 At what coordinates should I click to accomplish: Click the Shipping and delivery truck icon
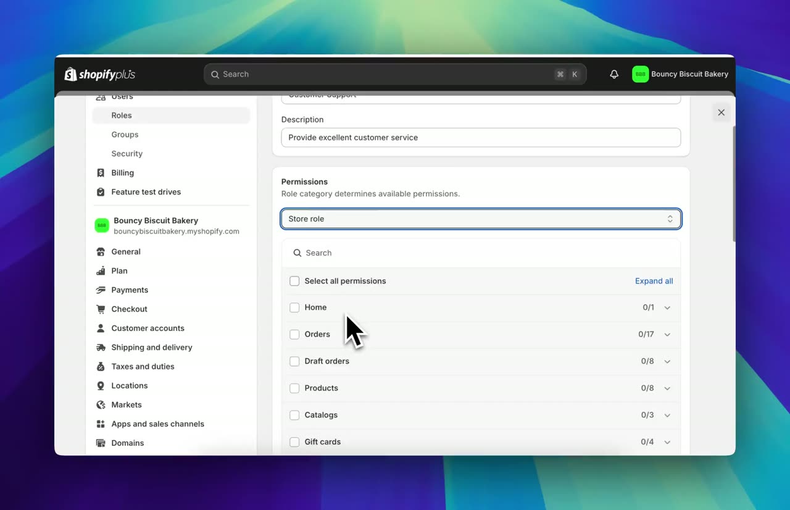[x=101, y=348]
